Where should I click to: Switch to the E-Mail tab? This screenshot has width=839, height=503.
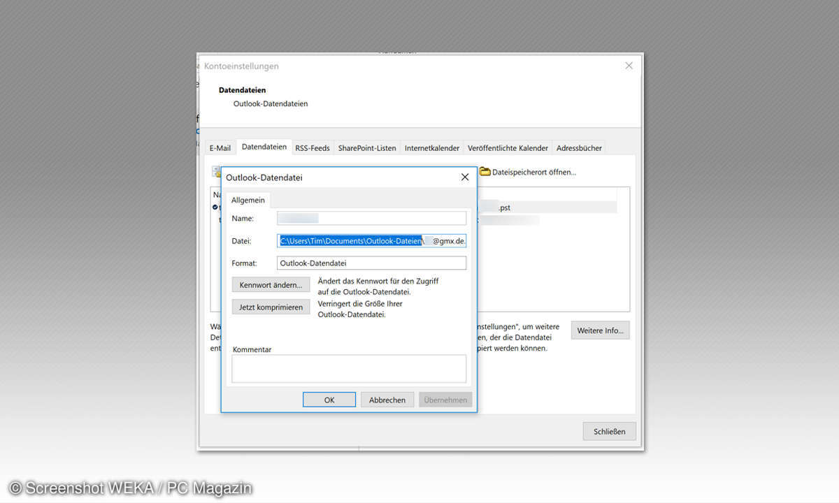point(220,148)
